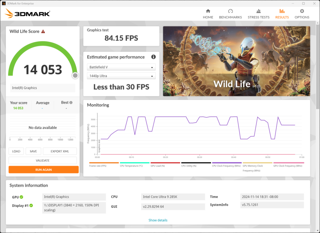Click the 3DMark logo
The image size is (320, 233).
tap(27, 14)
